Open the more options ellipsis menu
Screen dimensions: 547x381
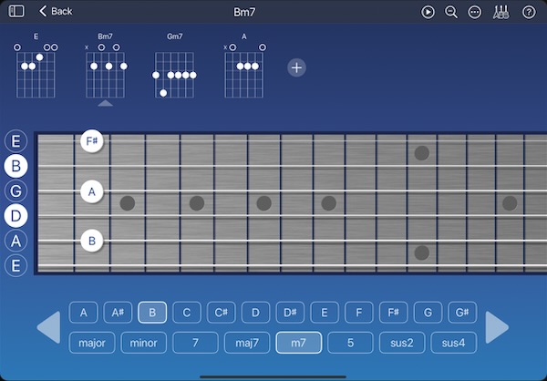(475, 12)
